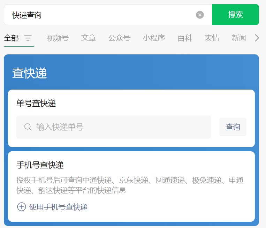
Task: Click the 手机号查快递 heading
Action: [40, 165]
